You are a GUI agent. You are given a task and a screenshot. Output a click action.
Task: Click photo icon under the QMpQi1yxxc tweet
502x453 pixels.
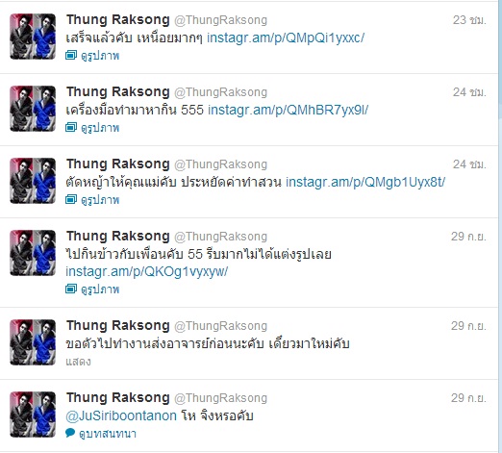pyautogui.click(x=71, y=55)
